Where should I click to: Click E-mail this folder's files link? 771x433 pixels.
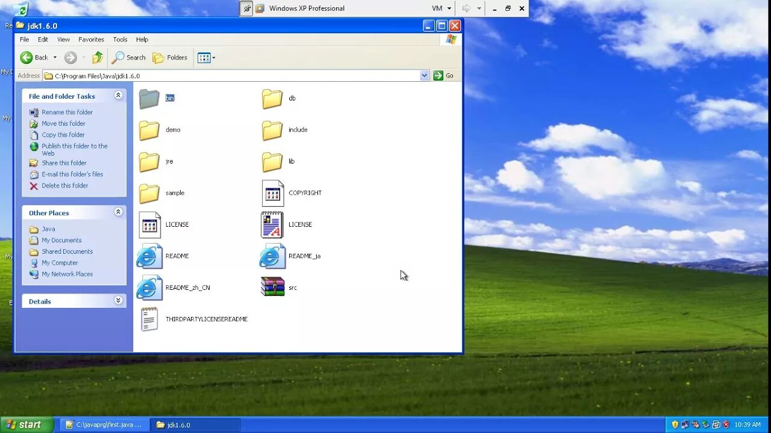click(x=72, y=174)
